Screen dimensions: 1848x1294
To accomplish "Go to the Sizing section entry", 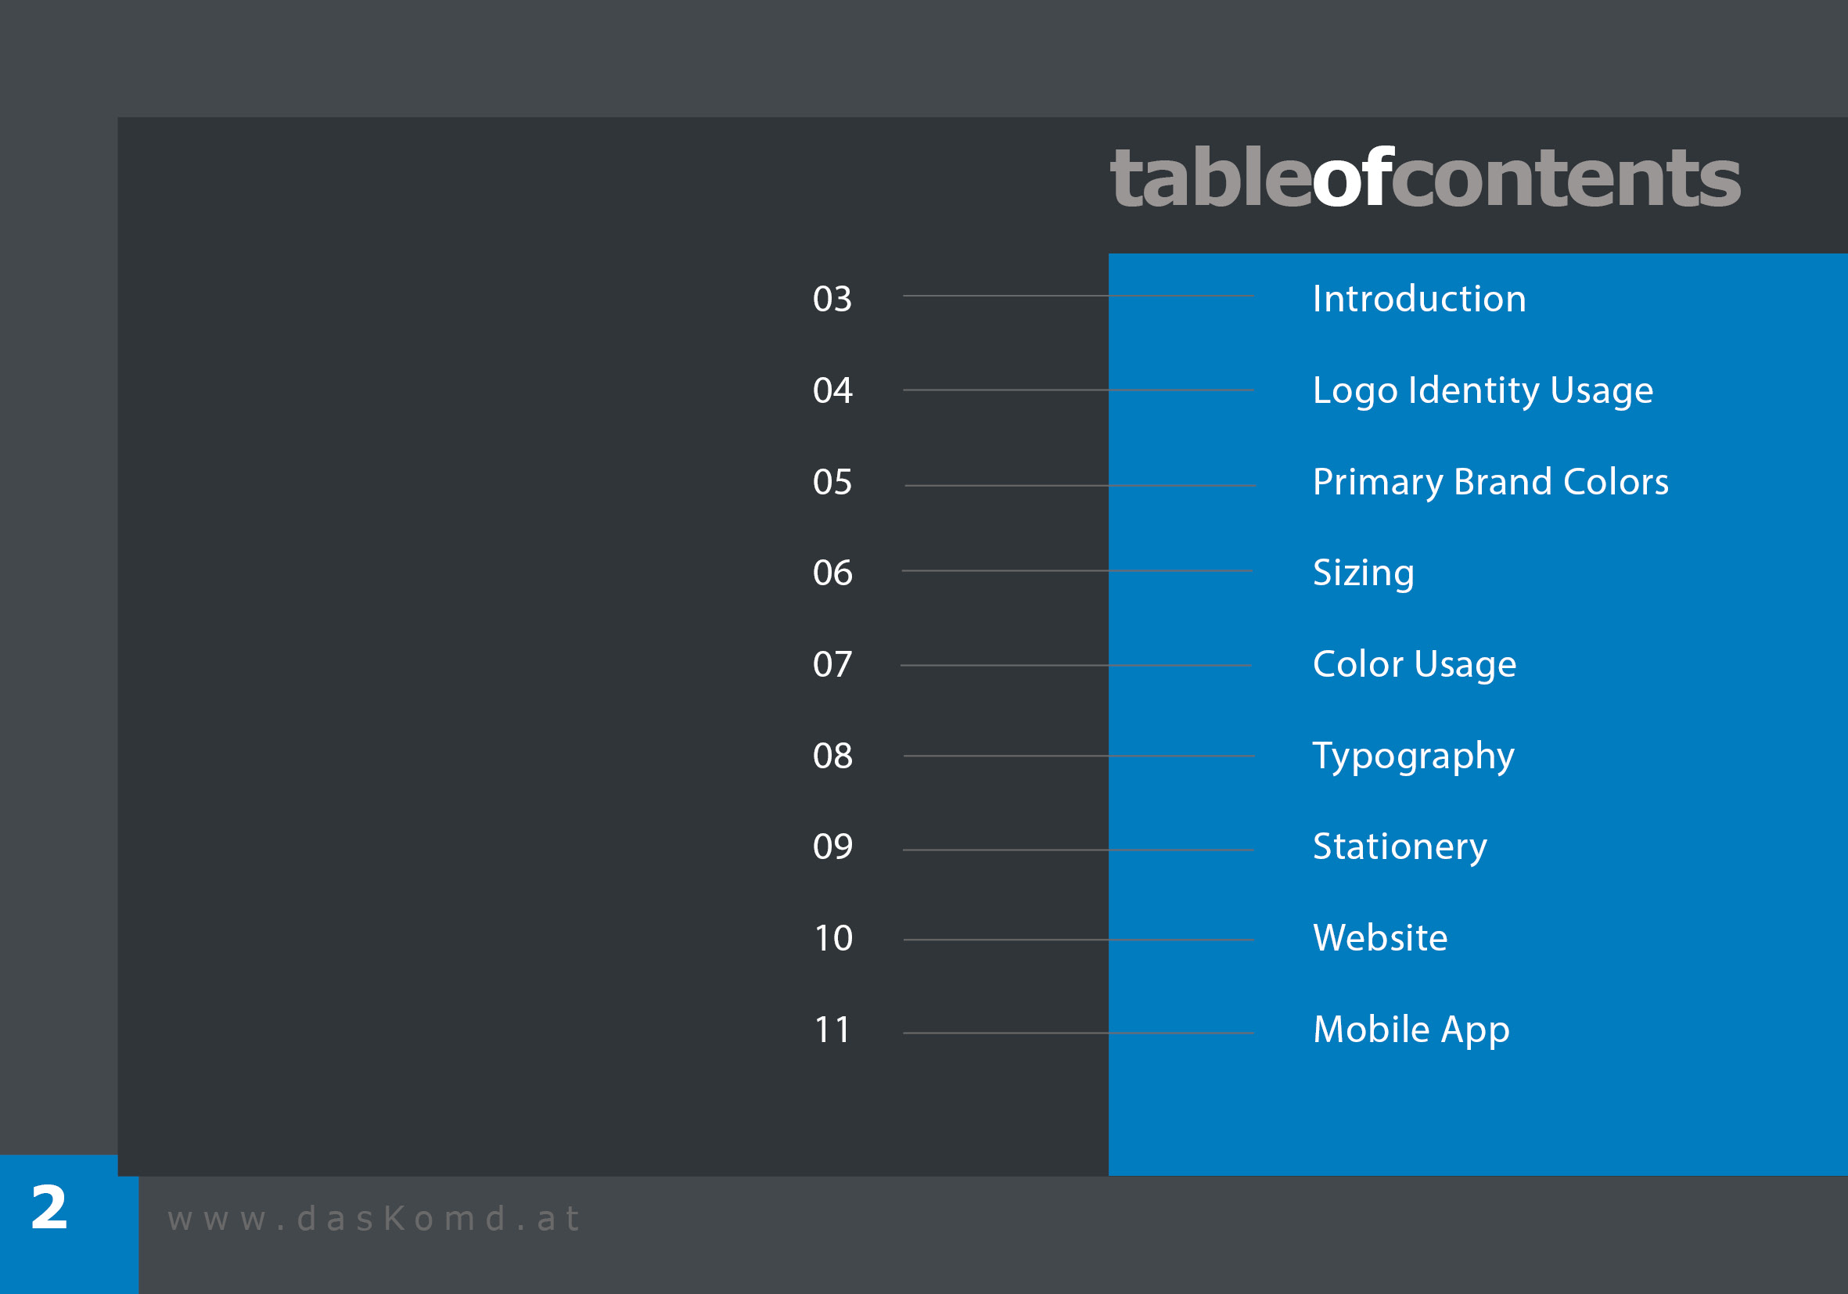I will pos(1363,573).
